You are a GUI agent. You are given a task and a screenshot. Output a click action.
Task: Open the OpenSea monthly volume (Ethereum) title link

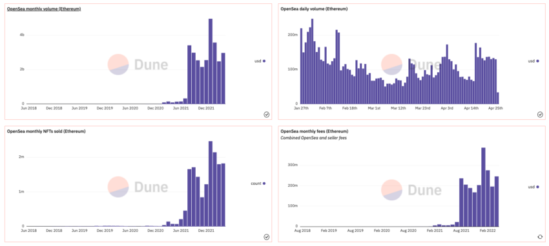click(44, 9)
